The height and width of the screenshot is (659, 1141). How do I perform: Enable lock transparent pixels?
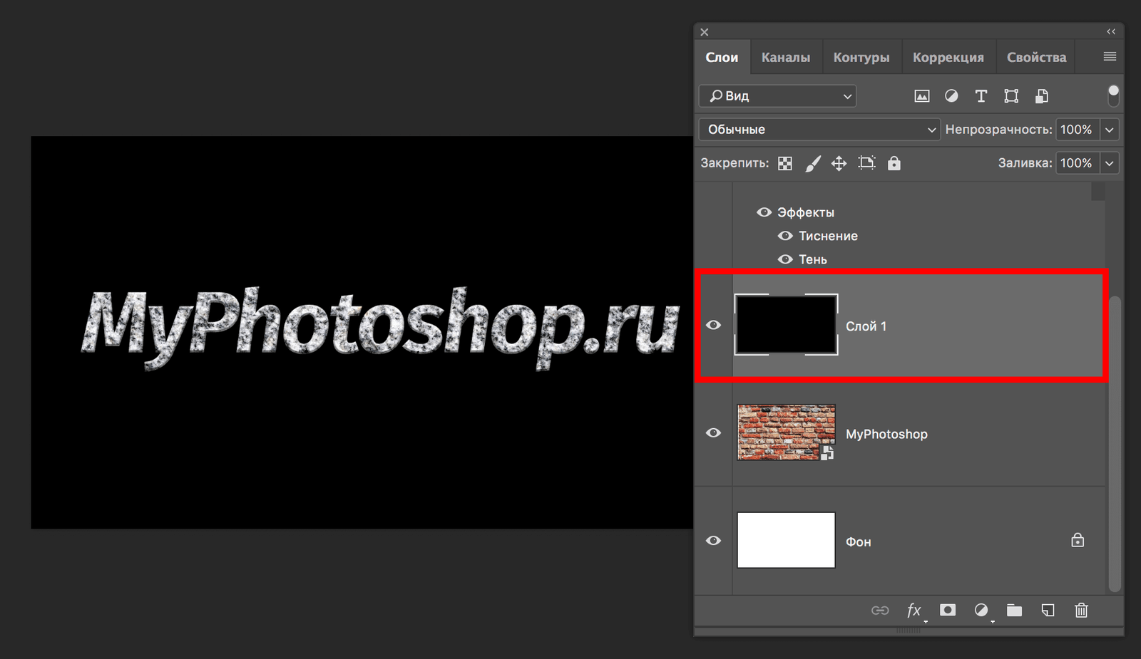784,162
